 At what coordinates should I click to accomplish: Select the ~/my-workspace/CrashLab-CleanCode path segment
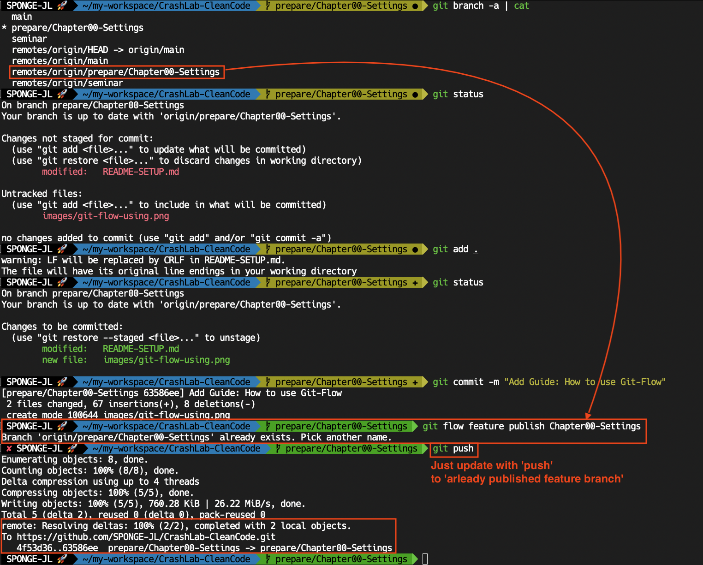[x=166, y=6]
